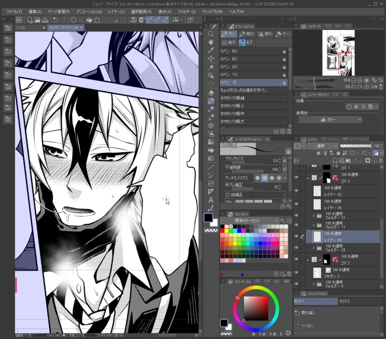Select the レイヤー 82 layer row

point(343,191)
